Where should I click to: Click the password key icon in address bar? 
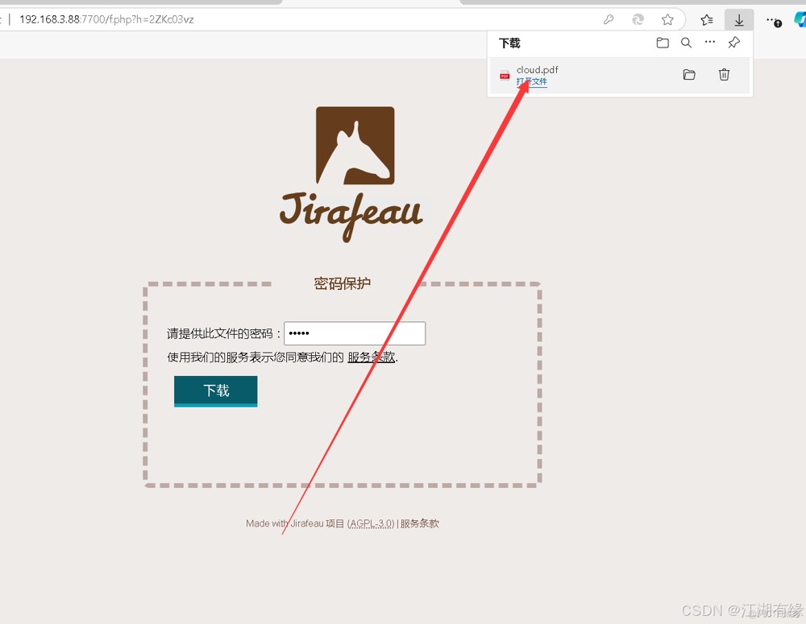coord(609,19)
